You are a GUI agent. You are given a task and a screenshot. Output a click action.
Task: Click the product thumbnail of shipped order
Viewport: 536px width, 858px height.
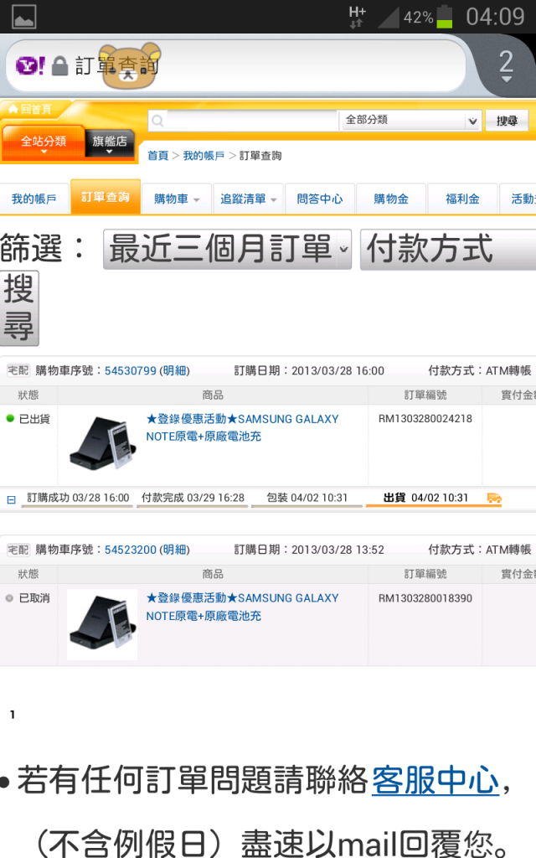(102, 442)
